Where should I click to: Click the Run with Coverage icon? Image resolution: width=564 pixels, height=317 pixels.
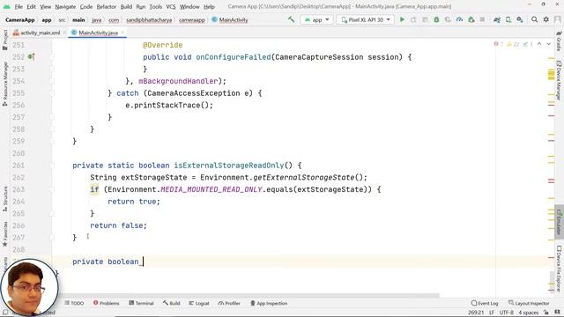(448, 19)
